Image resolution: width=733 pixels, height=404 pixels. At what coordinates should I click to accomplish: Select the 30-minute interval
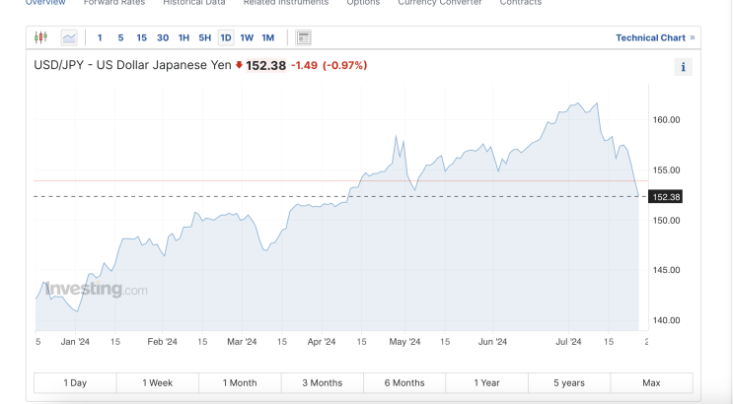[x=163, y=37]
